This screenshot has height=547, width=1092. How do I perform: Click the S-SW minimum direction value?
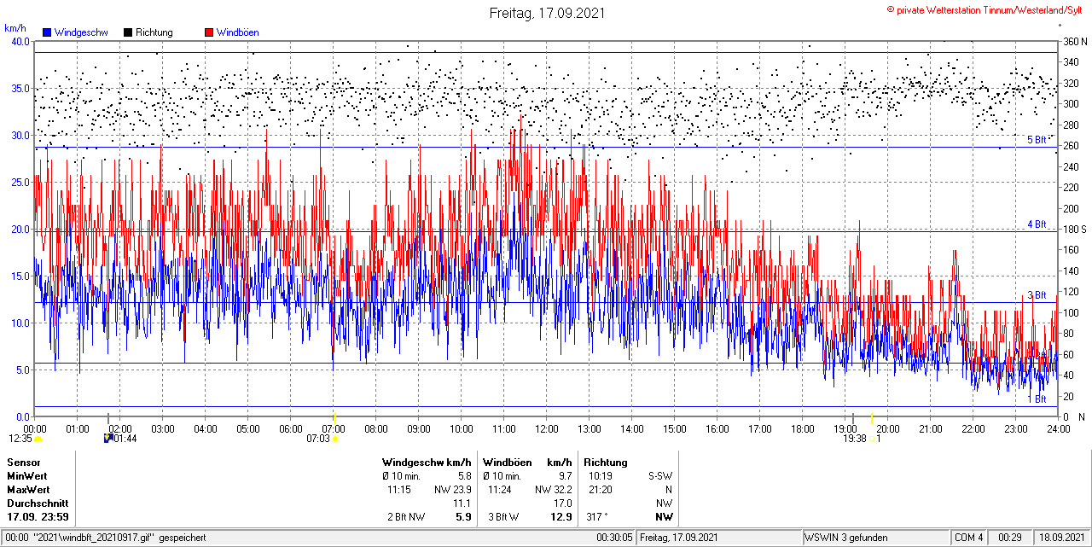[x=659, y=476]
